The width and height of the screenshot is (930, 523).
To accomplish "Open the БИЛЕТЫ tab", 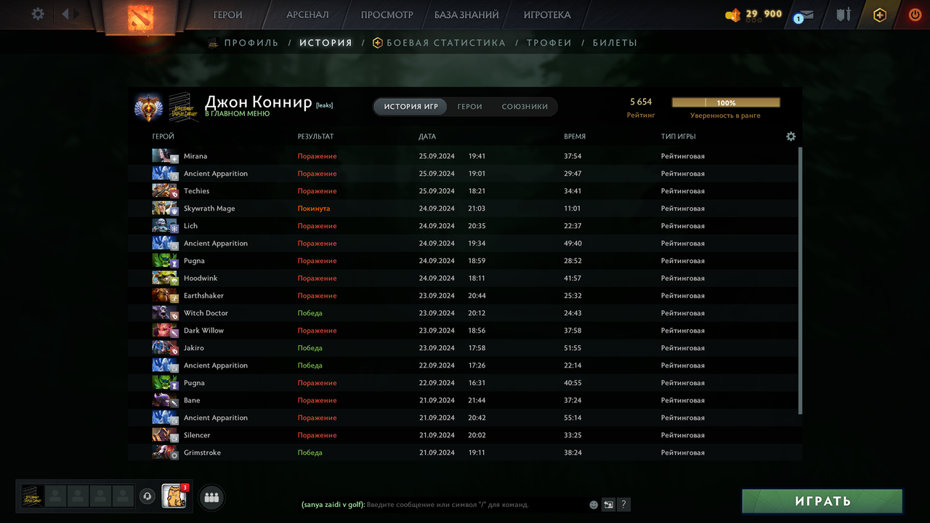I will (615, 43).
